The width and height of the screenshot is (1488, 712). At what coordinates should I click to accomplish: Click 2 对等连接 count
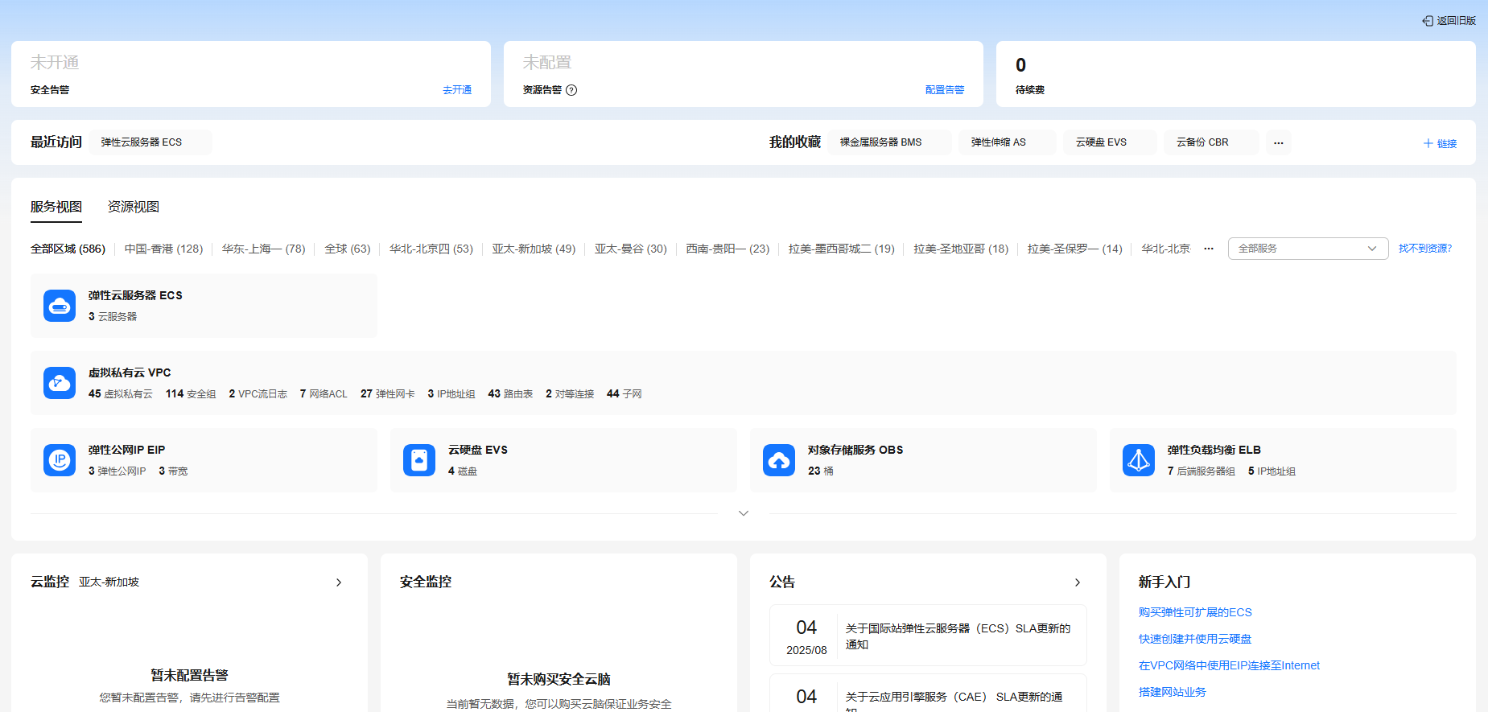point(570,393)
